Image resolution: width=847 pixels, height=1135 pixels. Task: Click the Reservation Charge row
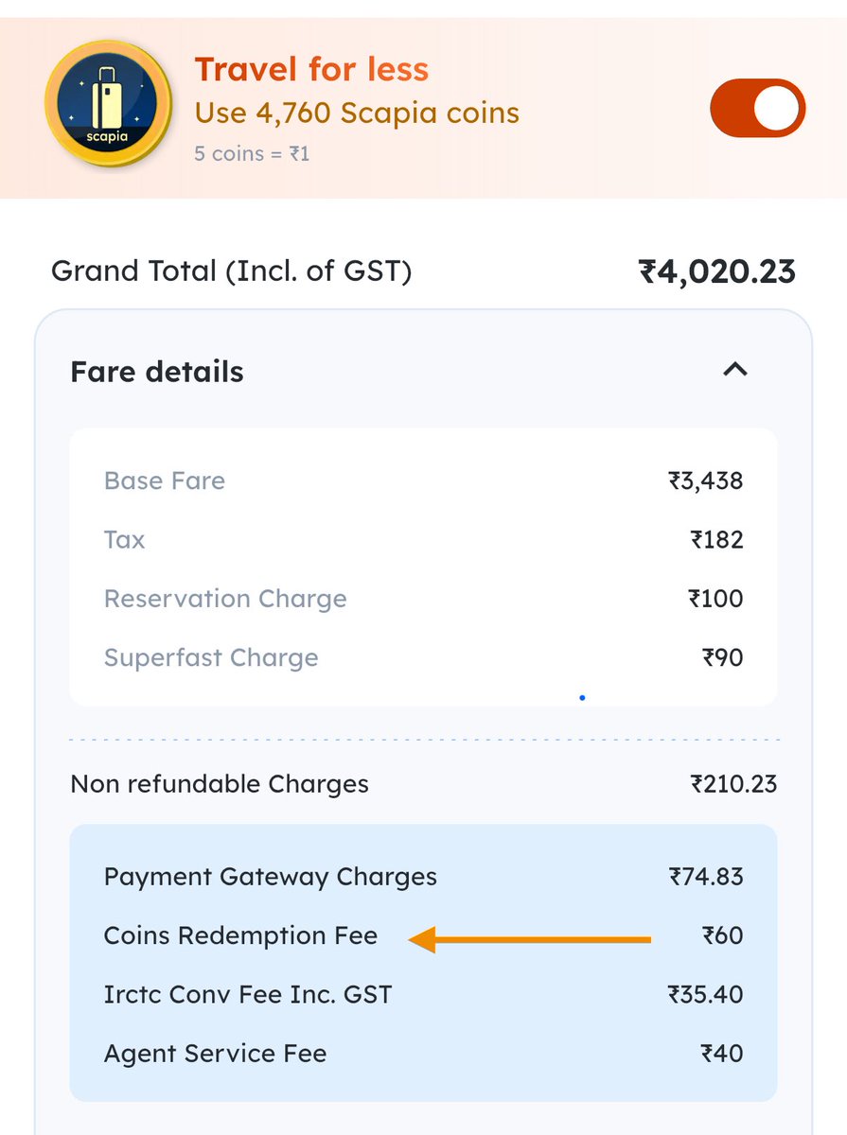(422, 599)
